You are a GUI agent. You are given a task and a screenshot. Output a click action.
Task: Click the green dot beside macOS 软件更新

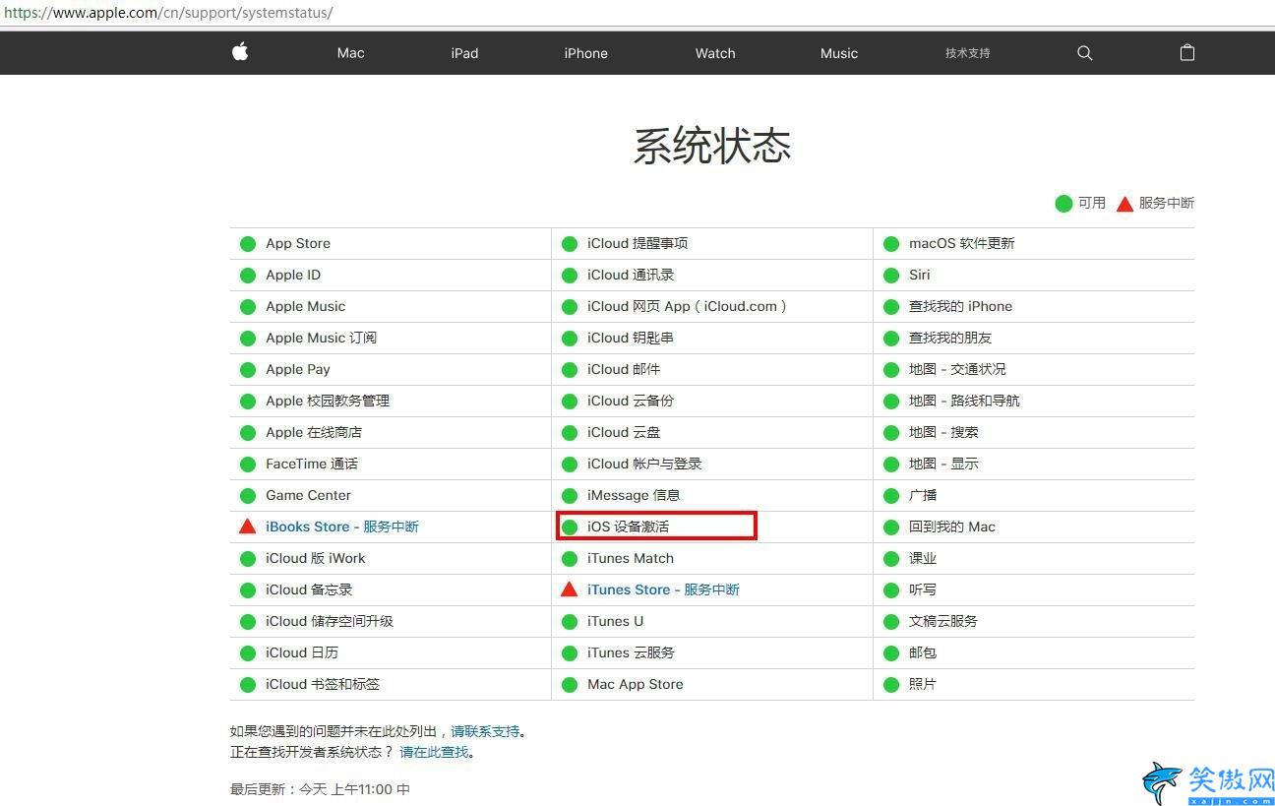tap(891, 243)
